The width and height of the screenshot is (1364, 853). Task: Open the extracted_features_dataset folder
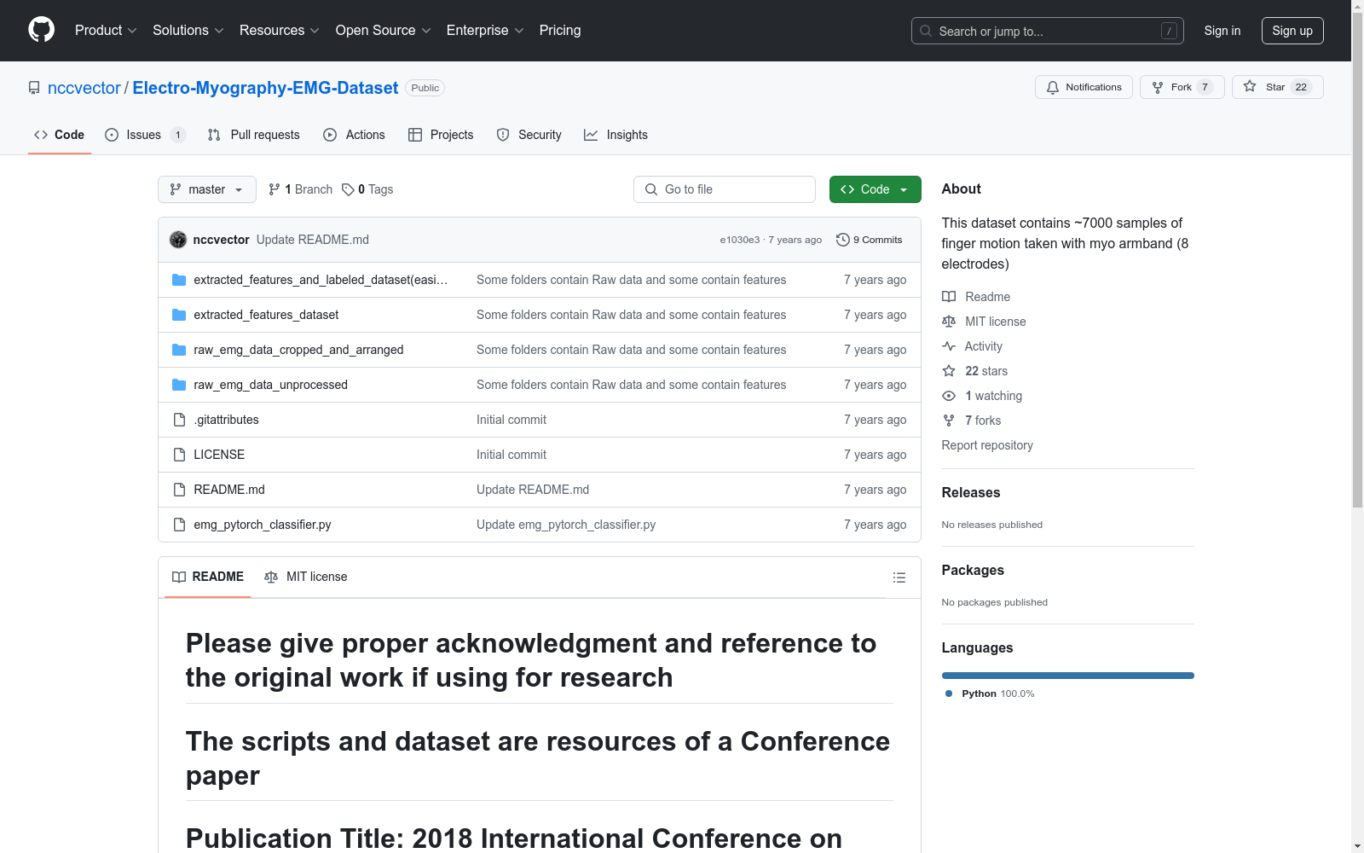click(x=266, y=315)
